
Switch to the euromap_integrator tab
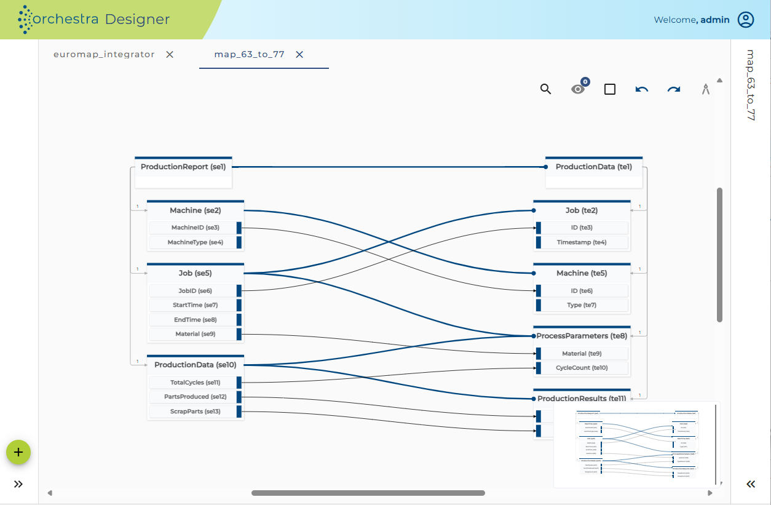click(104, 54)
